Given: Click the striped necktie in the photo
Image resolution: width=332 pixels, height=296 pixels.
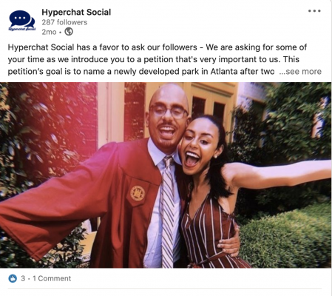Looking at the screenshot, I should (168, 212).
